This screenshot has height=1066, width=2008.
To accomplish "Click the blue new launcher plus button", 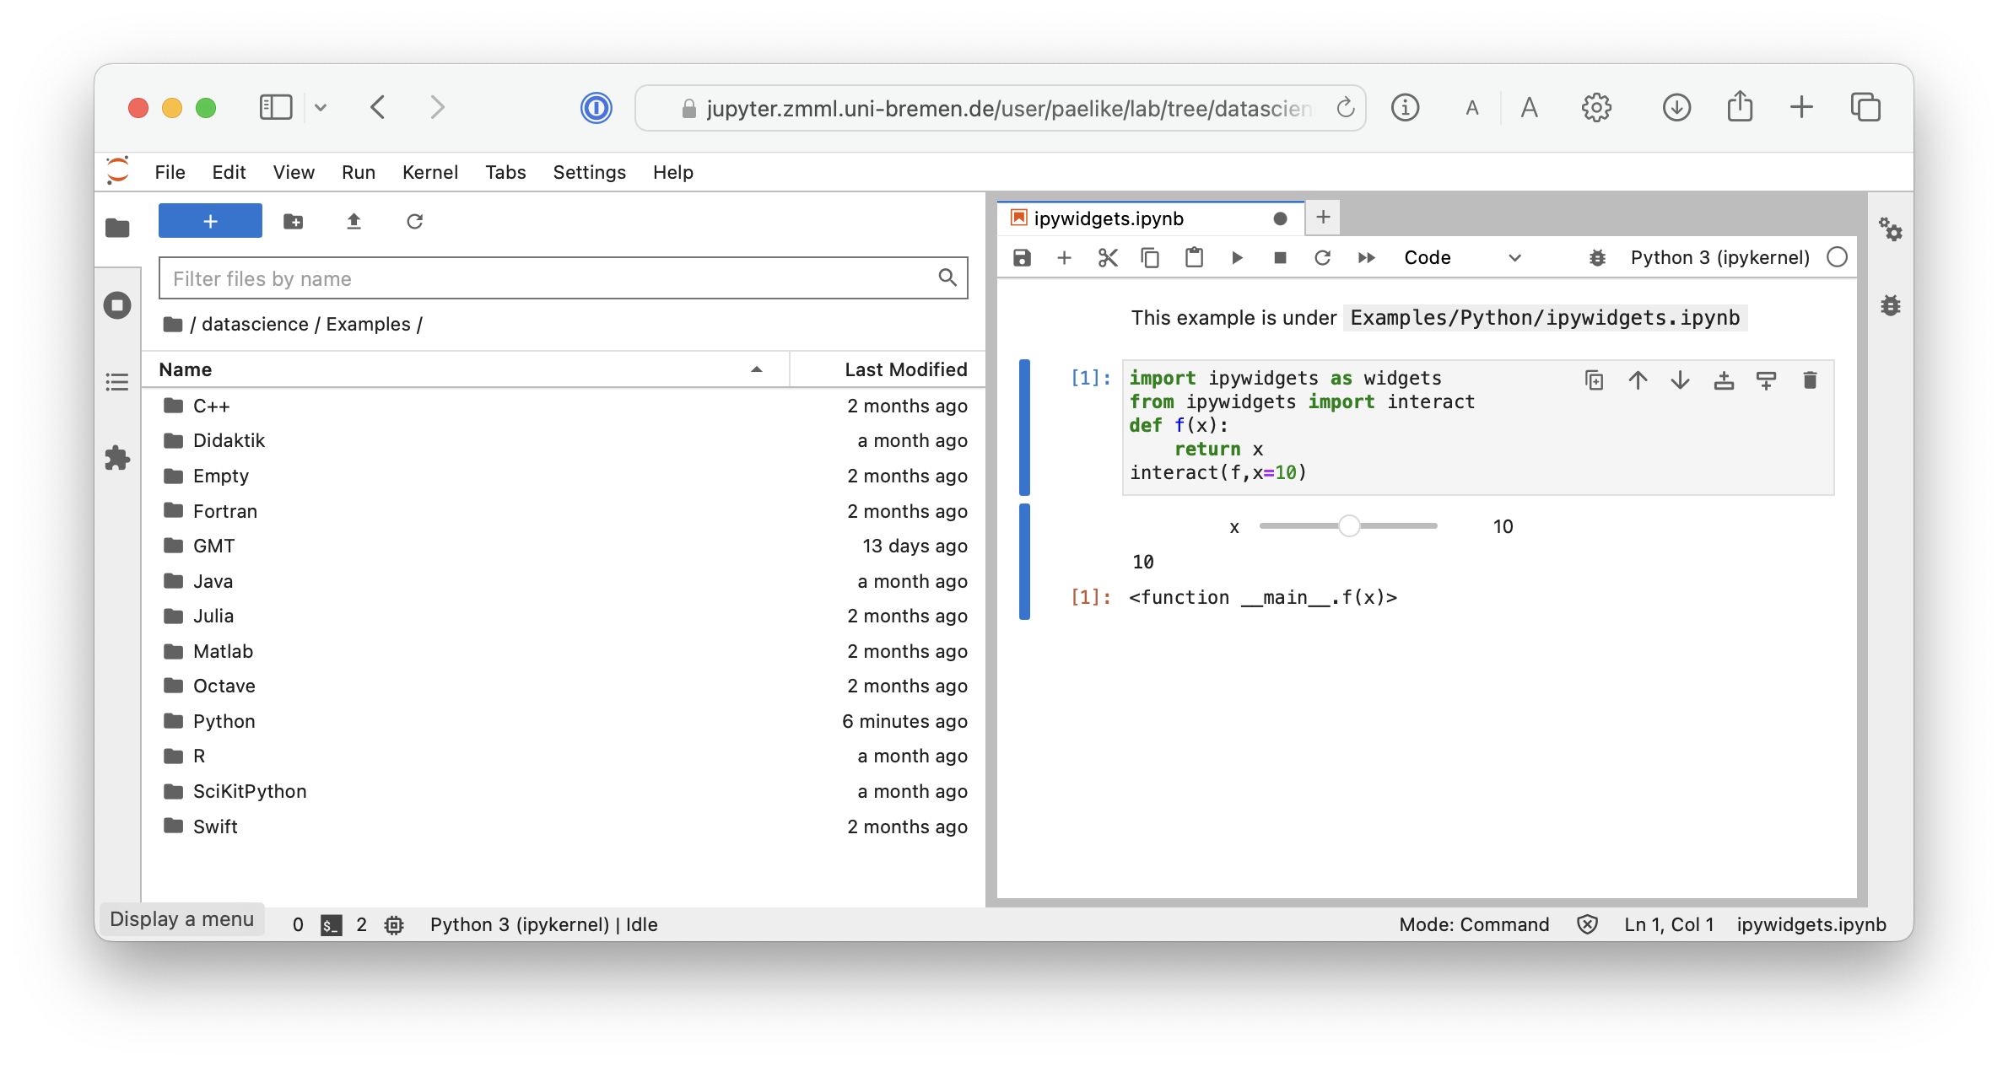I will (210, 221).
